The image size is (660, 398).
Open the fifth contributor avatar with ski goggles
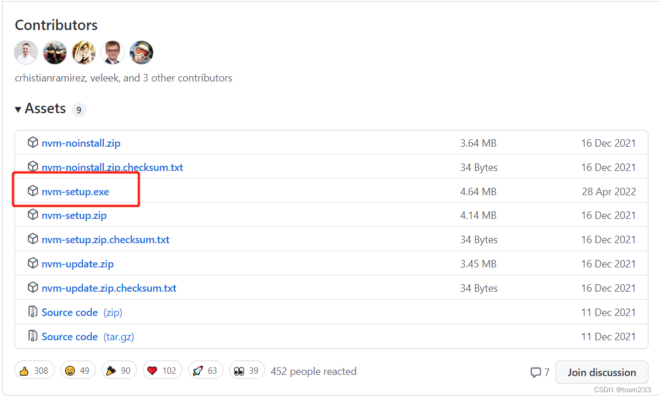click(x=141, y=53)
